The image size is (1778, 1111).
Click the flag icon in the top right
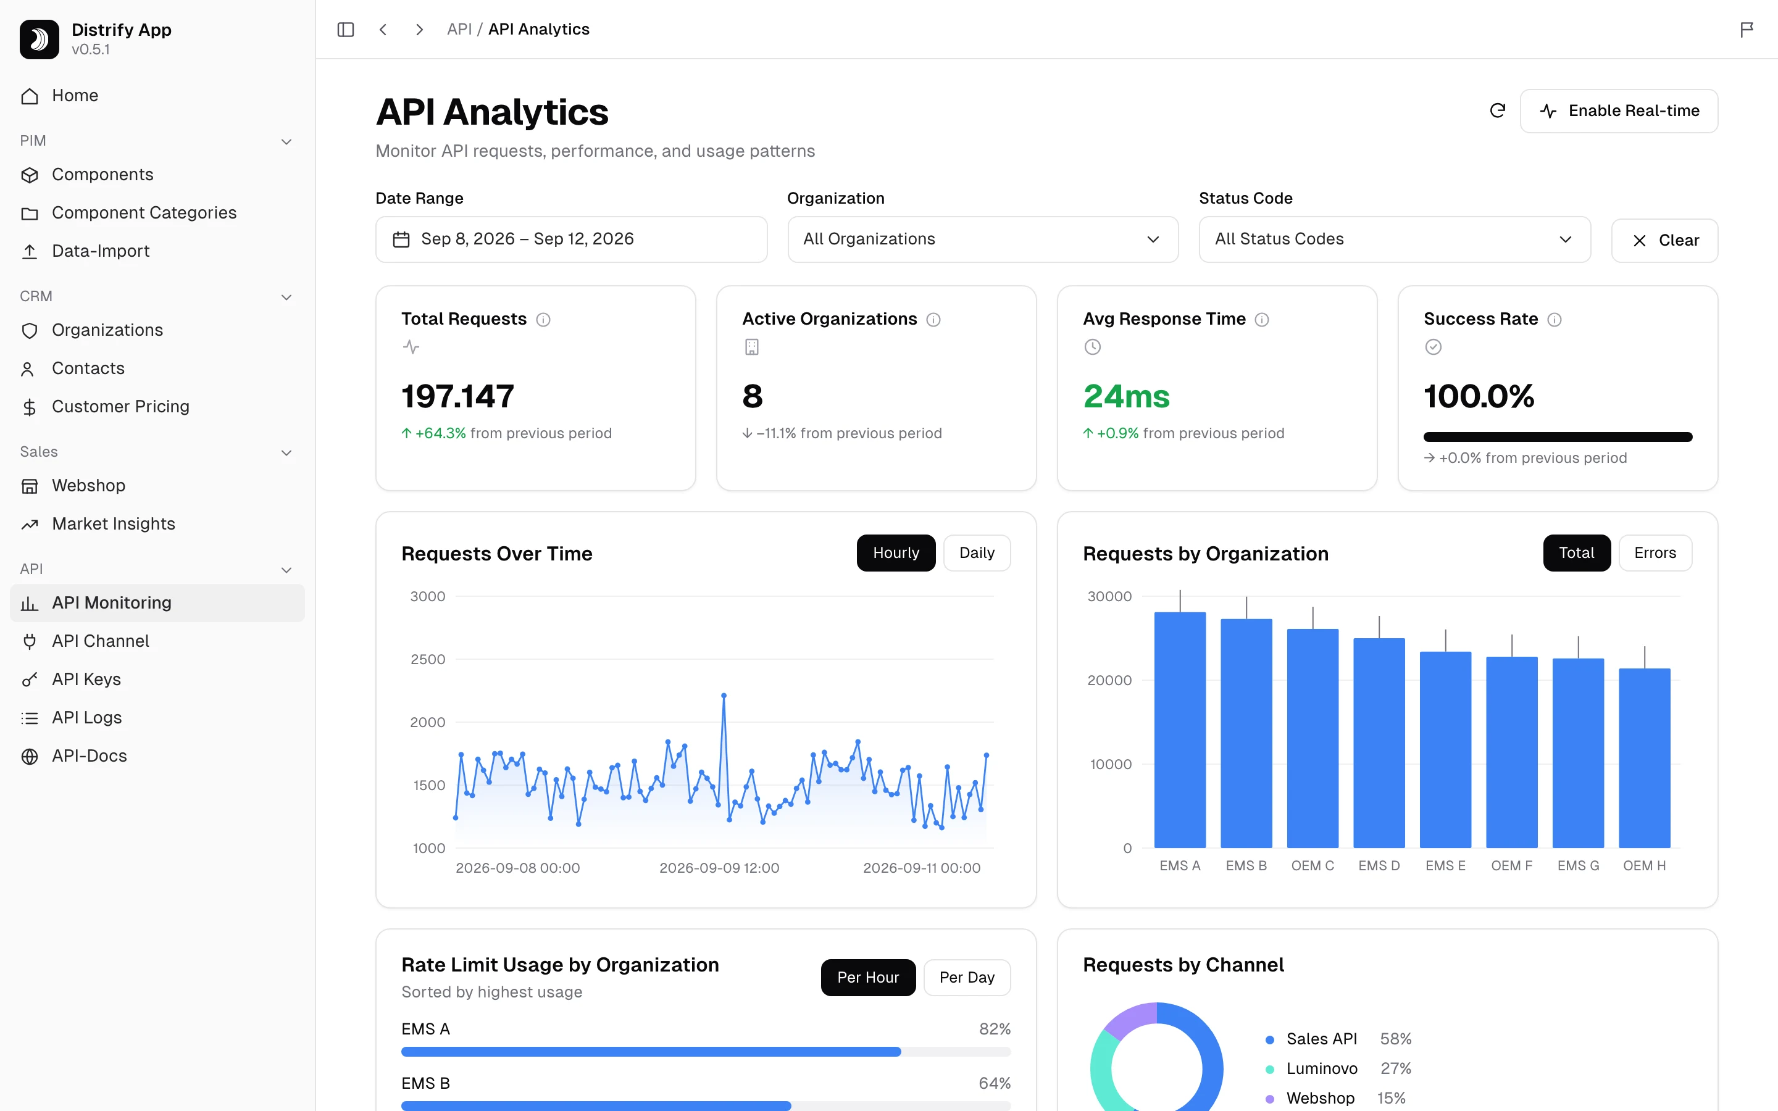click(x=1747, y=30)
